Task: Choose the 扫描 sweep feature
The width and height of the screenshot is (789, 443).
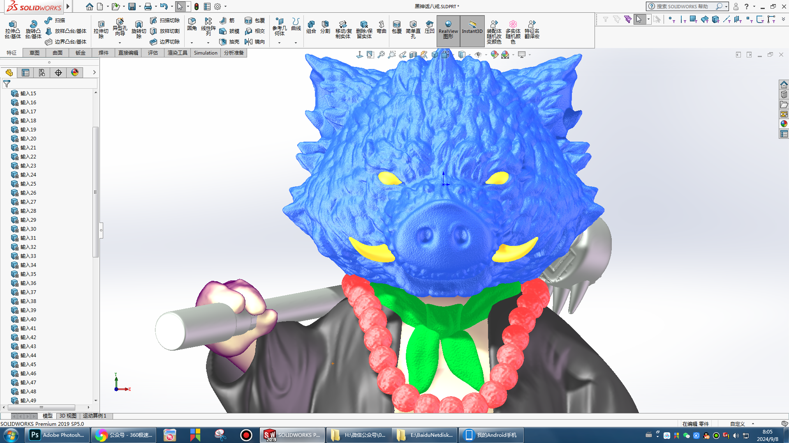Action: (55, 20)
